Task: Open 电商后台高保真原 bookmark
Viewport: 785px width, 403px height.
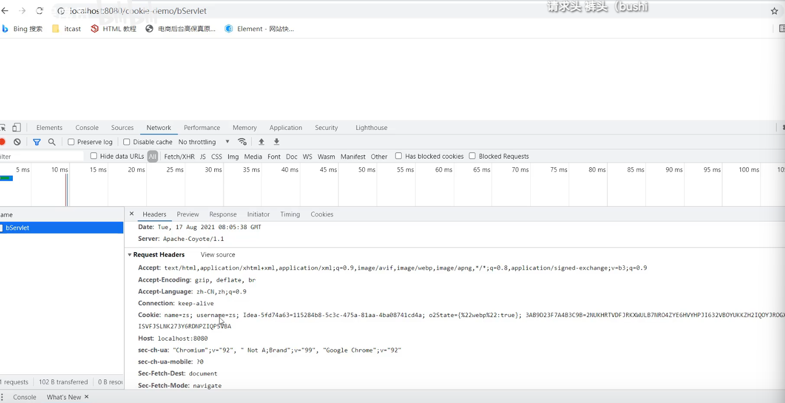Action: point(181,29)
